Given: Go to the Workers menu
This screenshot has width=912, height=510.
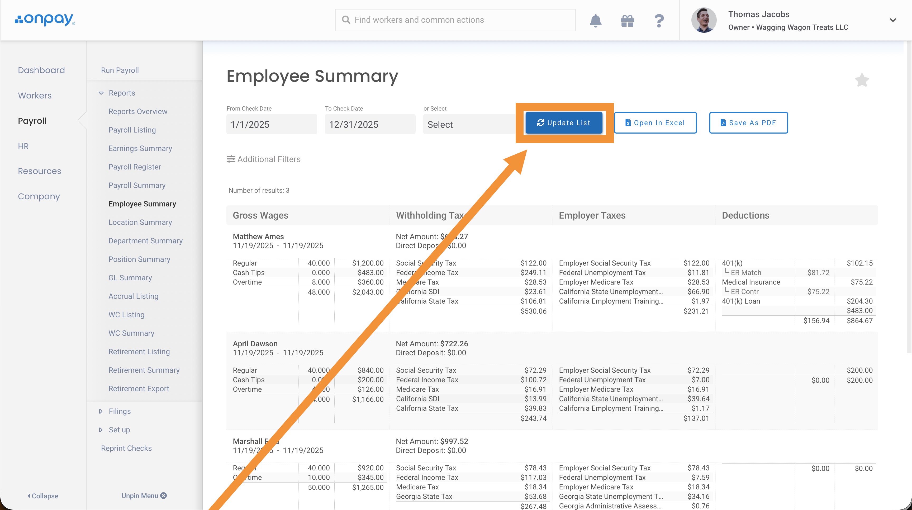Looking at the screenshot, I should 35,95.
